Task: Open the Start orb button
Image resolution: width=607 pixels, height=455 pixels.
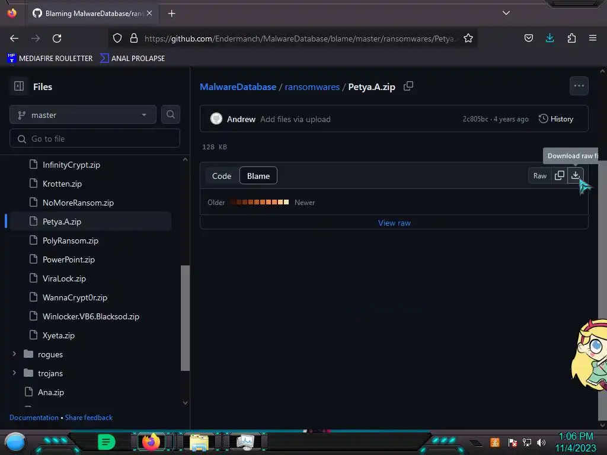Action: 15,442
